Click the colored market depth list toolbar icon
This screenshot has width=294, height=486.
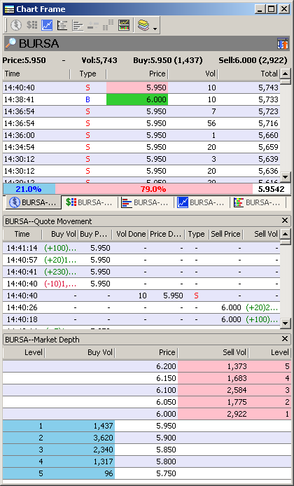point(62,25)
